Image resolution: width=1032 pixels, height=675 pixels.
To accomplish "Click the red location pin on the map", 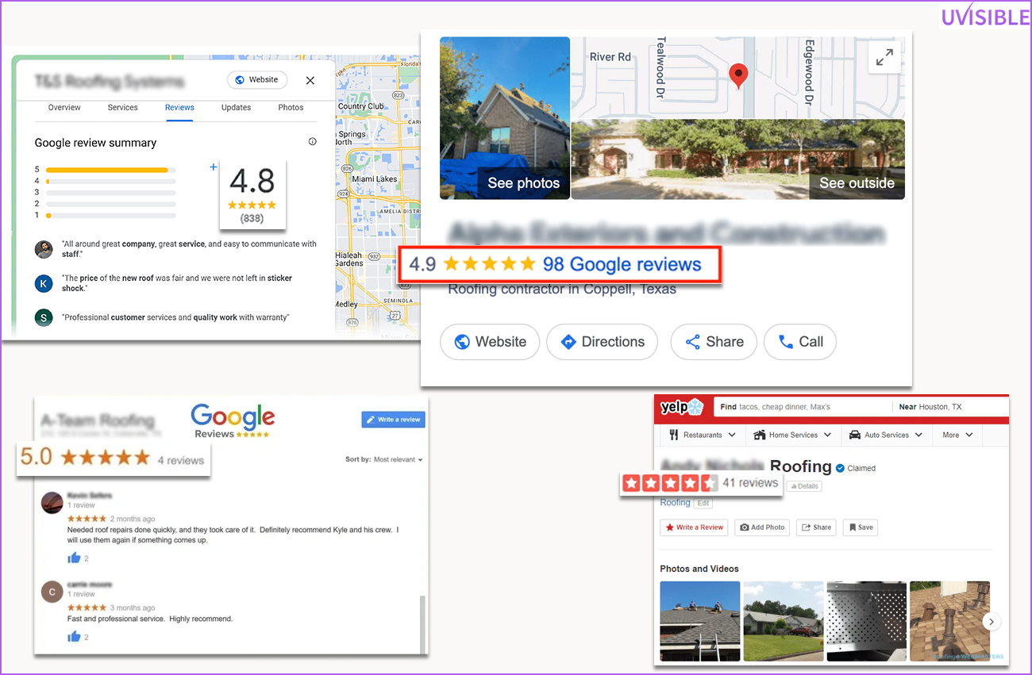I will point(738,75).
